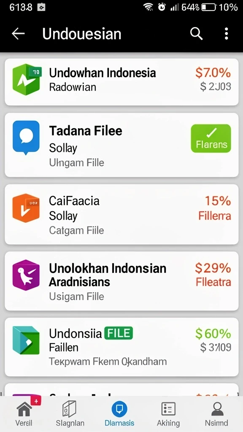Click the $29% Flleatra label
The width and height of the screenshot is (243, 432).
point(213,274)
